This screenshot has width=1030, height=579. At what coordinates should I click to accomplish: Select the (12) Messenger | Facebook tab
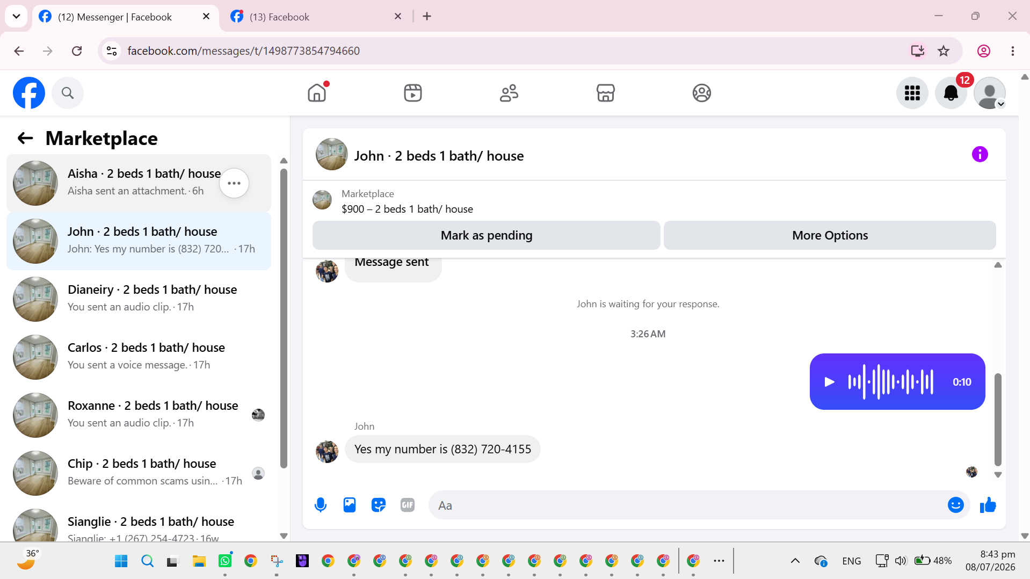[x=126, y=17]
